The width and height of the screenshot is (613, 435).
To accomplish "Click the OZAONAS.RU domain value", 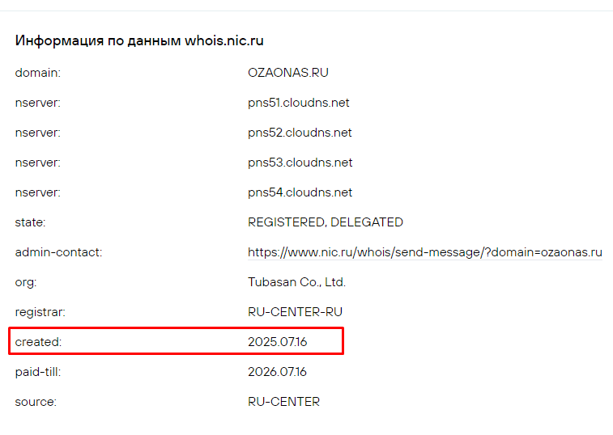I will [287, 73].
